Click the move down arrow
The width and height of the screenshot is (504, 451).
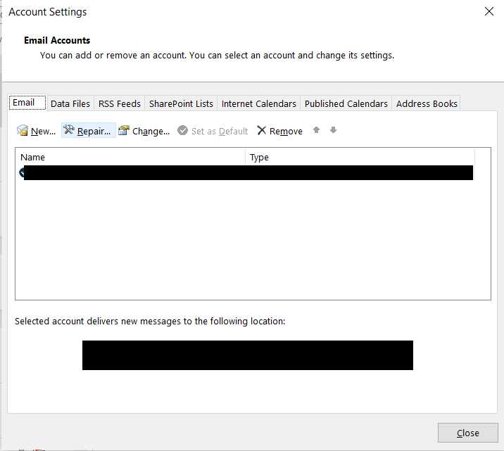click(334, 130)
